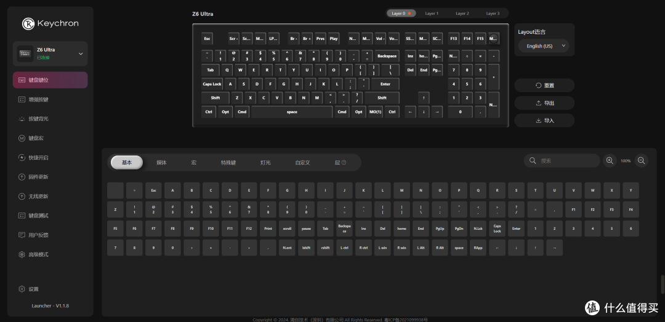Pick the F12 keycode in basic list
Screen dimensions: 665x322
(x=249, y=229)
